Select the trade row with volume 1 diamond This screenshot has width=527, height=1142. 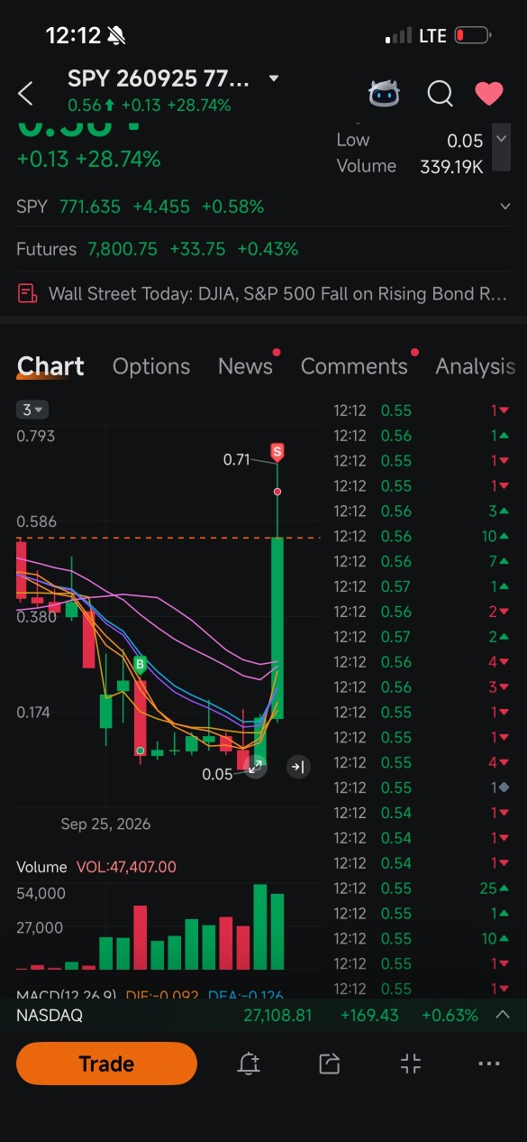click(x=423, y=787)
